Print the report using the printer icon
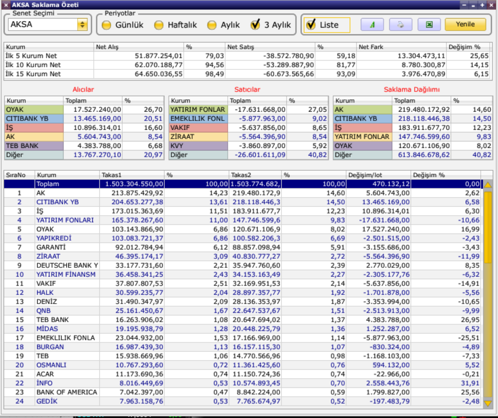This screenshot has width=498, height=418. (401, 24)
